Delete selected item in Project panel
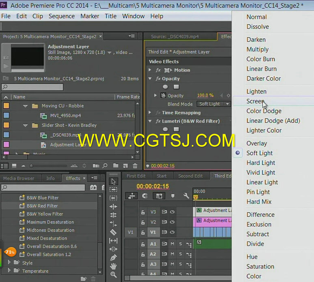 [135, 166]
